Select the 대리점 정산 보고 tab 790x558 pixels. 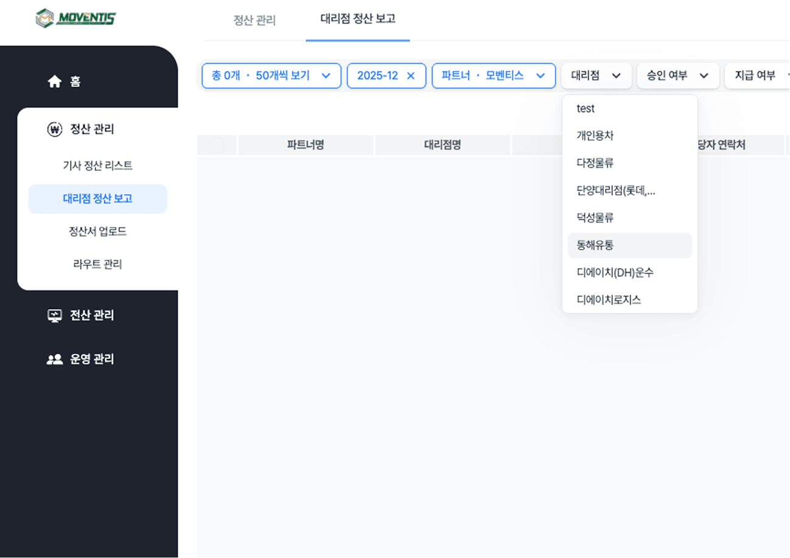[357, 19]
